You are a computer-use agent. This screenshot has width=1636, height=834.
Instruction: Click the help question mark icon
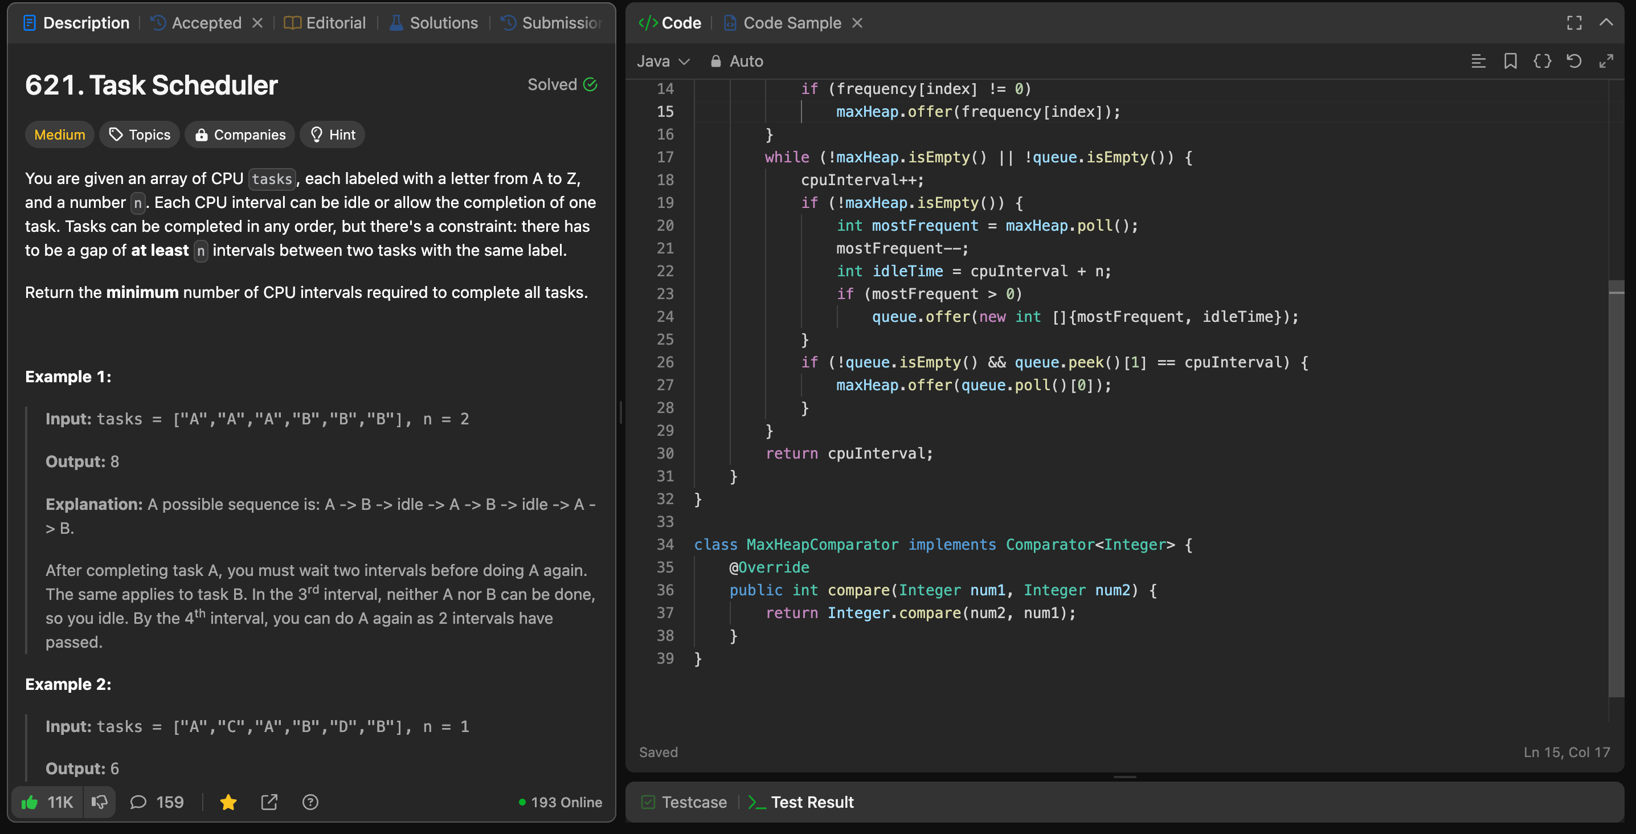click(x=310, y=802)
